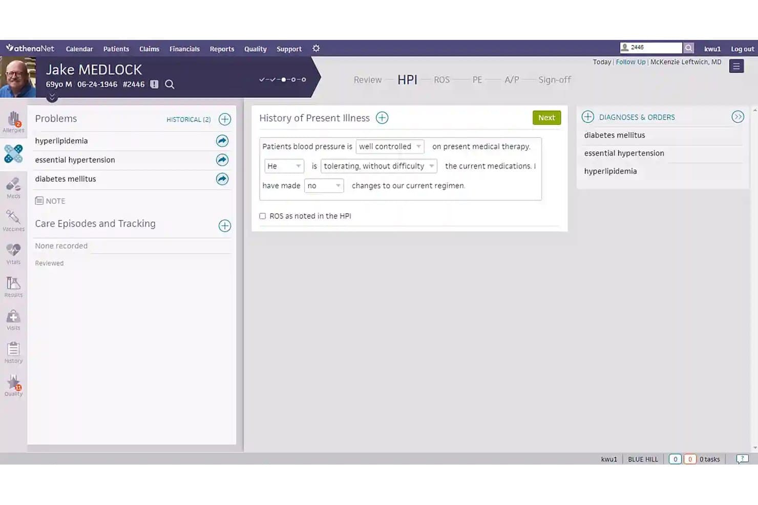Image resolution: width=758 pixels, height=505 pixels.
Task: Open the Follow Up link
Action: point(630,62)
